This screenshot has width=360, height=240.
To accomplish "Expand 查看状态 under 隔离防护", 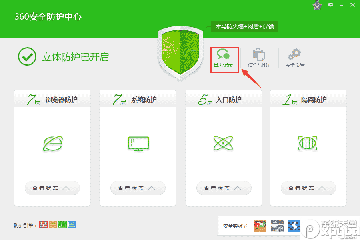I will pyautogui.click(x=308, y=188).
